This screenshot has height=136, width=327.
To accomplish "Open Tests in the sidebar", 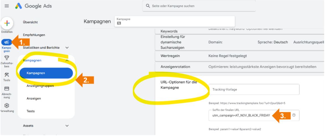I will click(31, 111).
